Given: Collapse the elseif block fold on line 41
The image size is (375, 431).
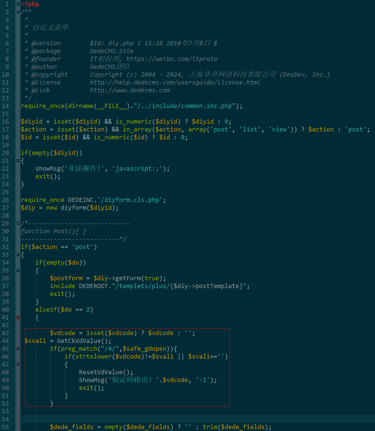Looking at the screenshot, I should (x=18, y=317).
